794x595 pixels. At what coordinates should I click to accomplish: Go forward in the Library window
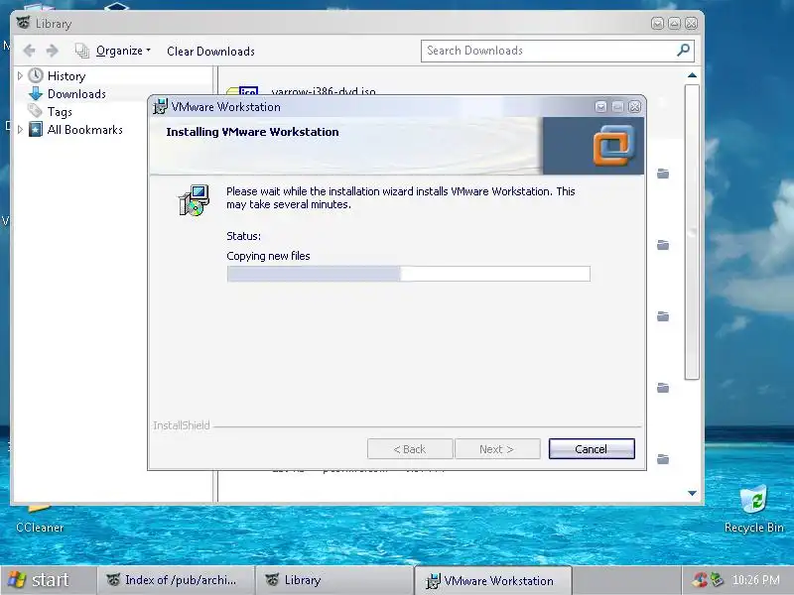click(x=53, y=51)
